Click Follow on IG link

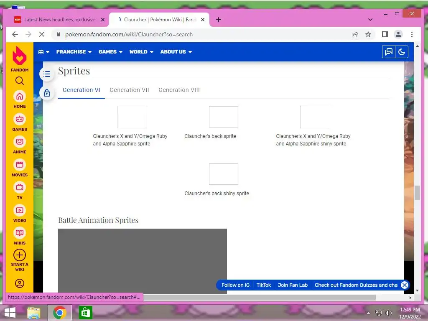pos(235,285)
